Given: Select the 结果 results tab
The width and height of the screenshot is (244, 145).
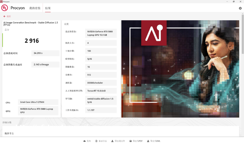Looking at the screenshot, I should coord(48,8).
